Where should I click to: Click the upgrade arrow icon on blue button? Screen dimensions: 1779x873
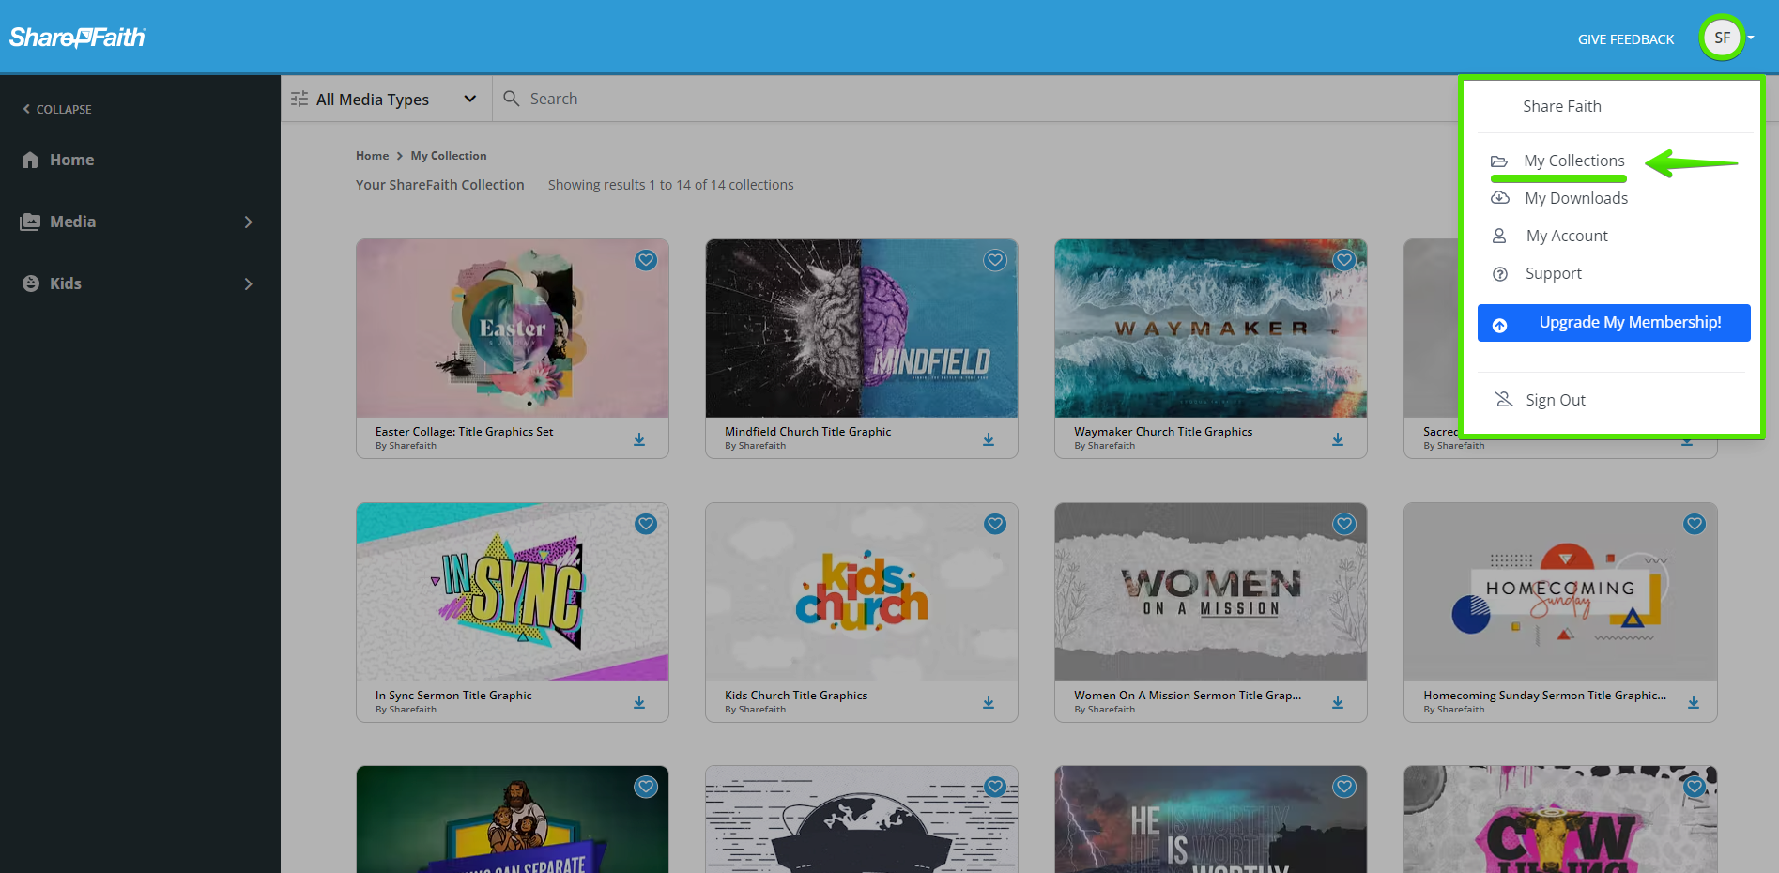tap(1500, 325)
